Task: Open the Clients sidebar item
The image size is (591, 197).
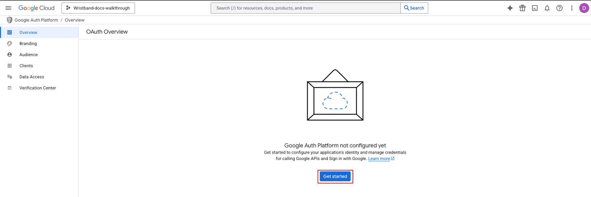Action: click(x=40, y=66)
